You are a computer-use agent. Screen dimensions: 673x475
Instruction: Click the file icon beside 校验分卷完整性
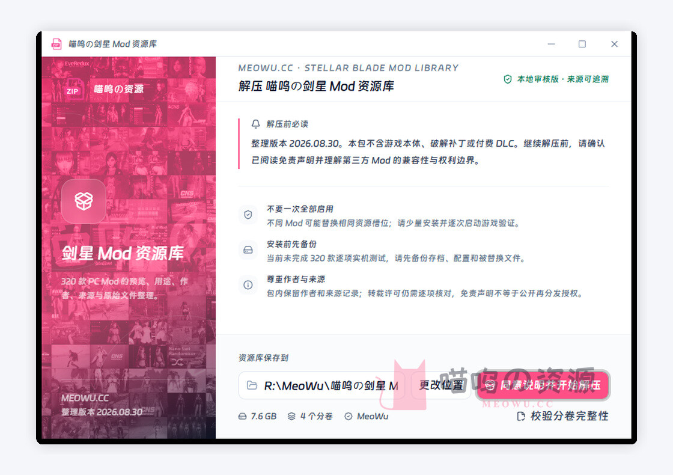(x=521, y=416)
